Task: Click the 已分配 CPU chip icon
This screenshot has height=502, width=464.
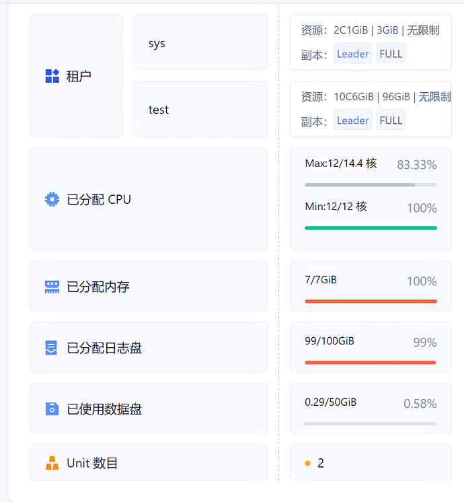Action: tap(52, 199)
